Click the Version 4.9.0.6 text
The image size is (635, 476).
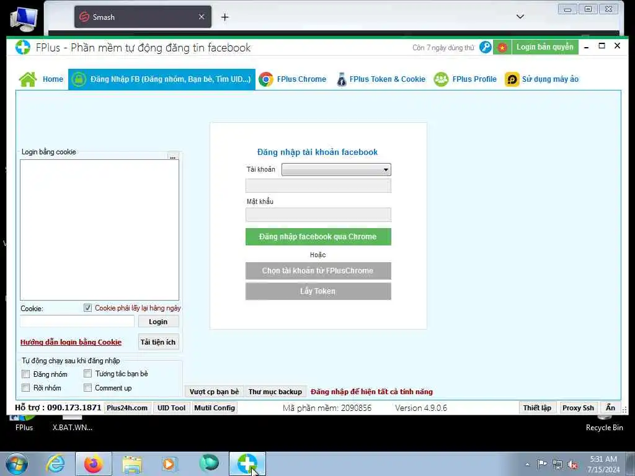(x=421, y=408)
